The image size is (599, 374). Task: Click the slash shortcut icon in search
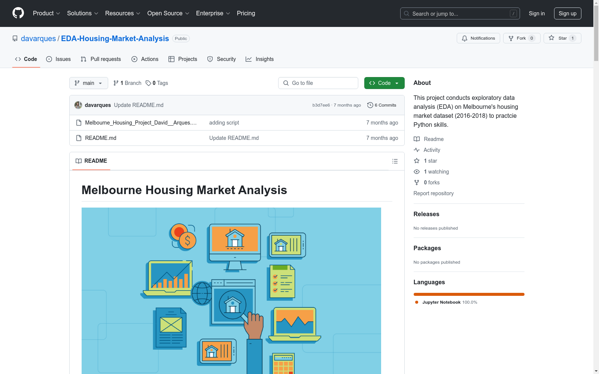click(x=513, y=13)
